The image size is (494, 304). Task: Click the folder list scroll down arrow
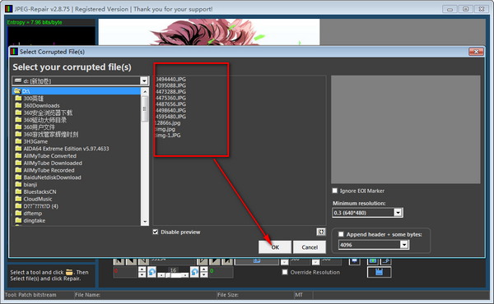(145, 222)
